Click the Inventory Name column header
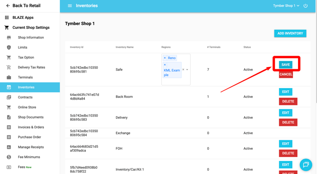317x174 pixels. point(124,47)
